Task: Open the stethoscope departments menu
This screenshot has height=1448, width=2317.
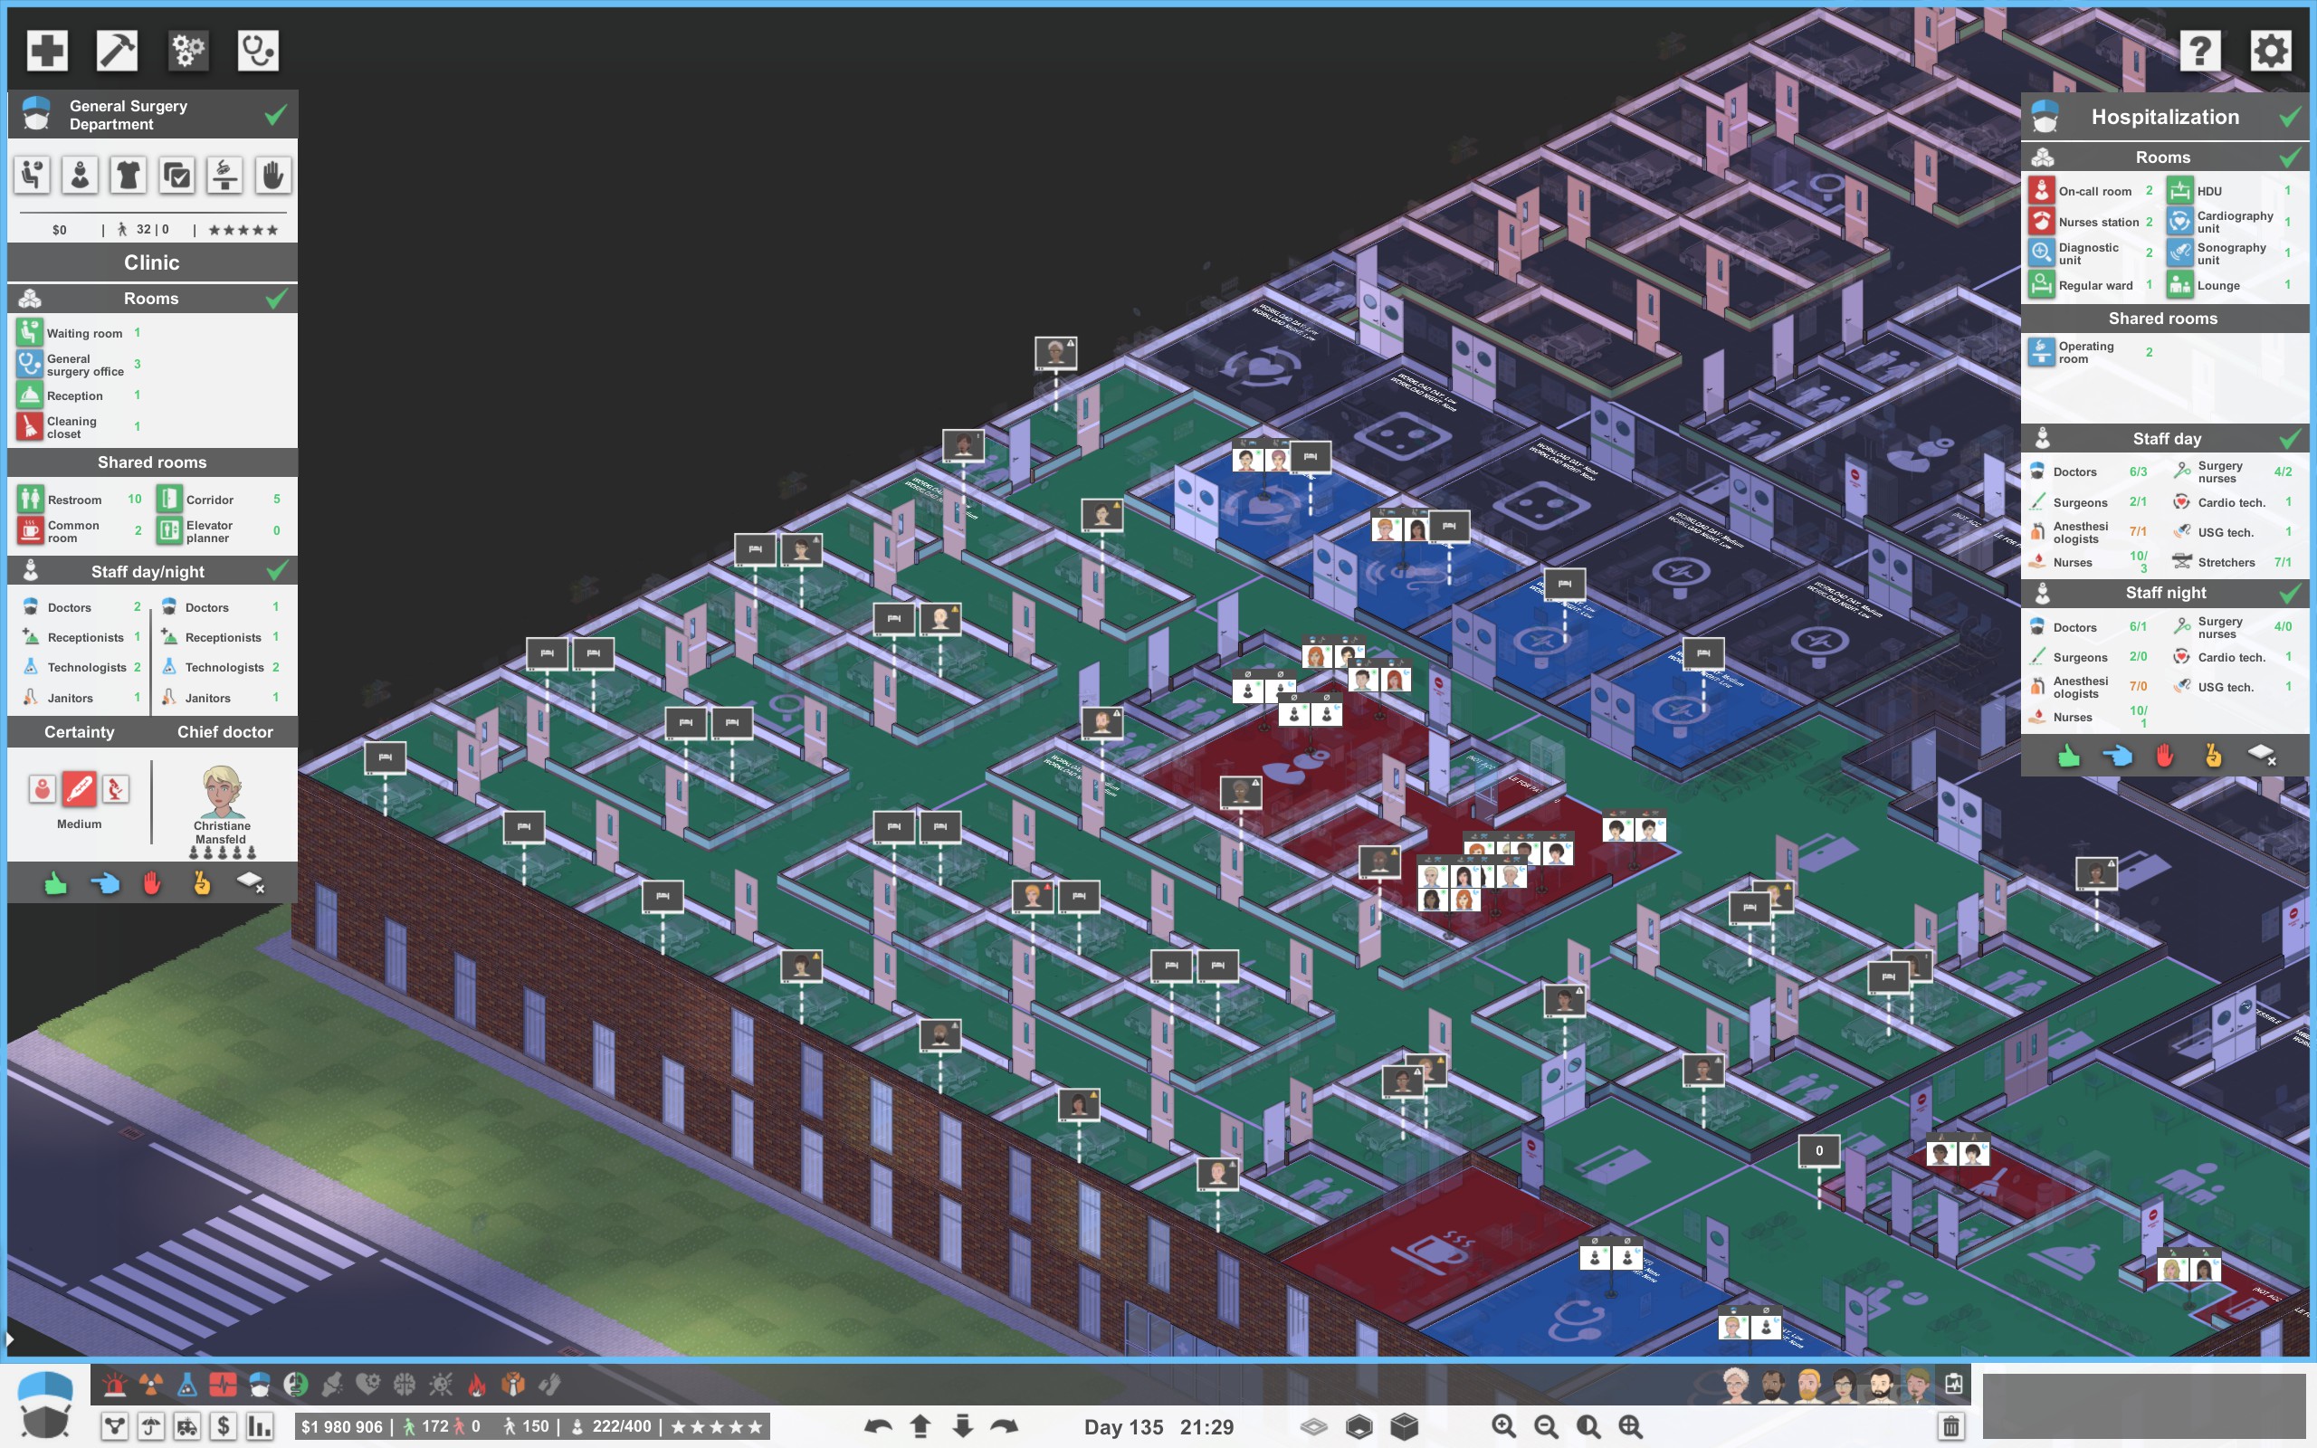Action: pos(259,50)
